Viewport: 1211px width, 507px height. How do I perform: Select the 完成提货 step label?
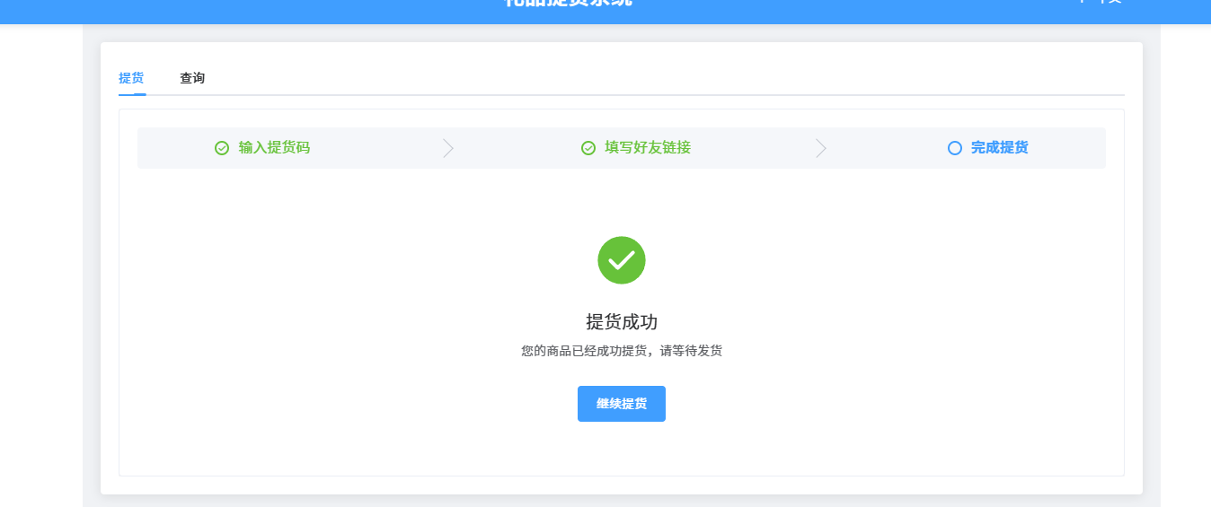1000,148
